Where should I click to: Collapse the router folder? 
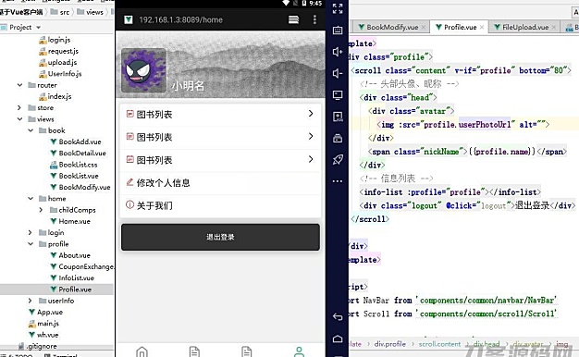pos(19,85)
